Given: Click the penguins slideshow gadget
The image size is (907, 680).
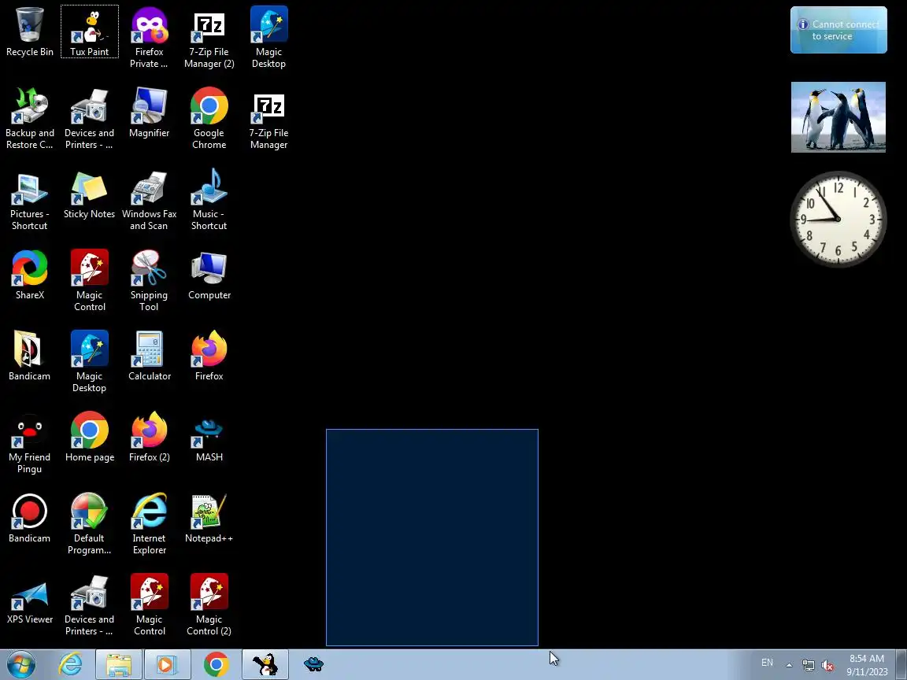Looking at the screenshot, I should coord(839,117).
